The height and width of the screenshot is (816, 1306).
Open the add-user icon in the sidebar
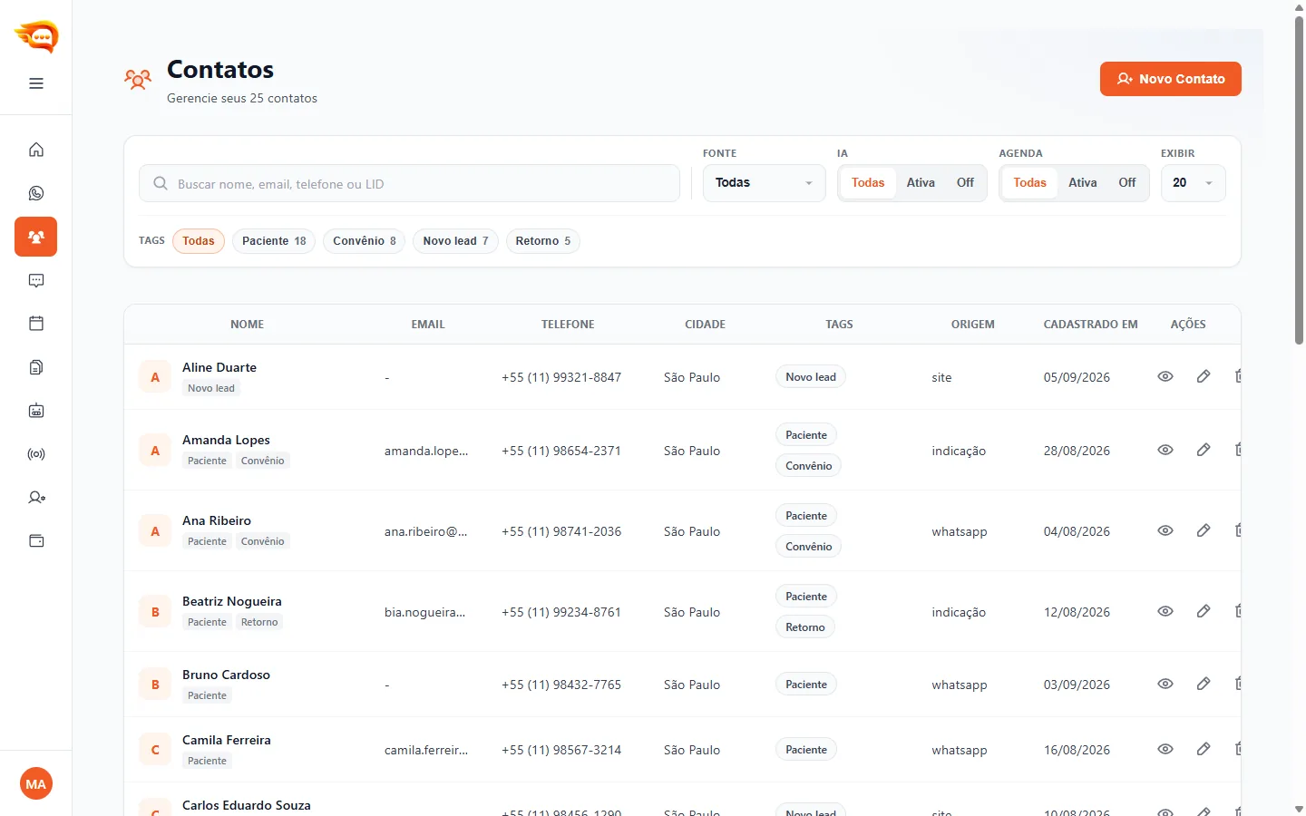(x=36, y=498)
